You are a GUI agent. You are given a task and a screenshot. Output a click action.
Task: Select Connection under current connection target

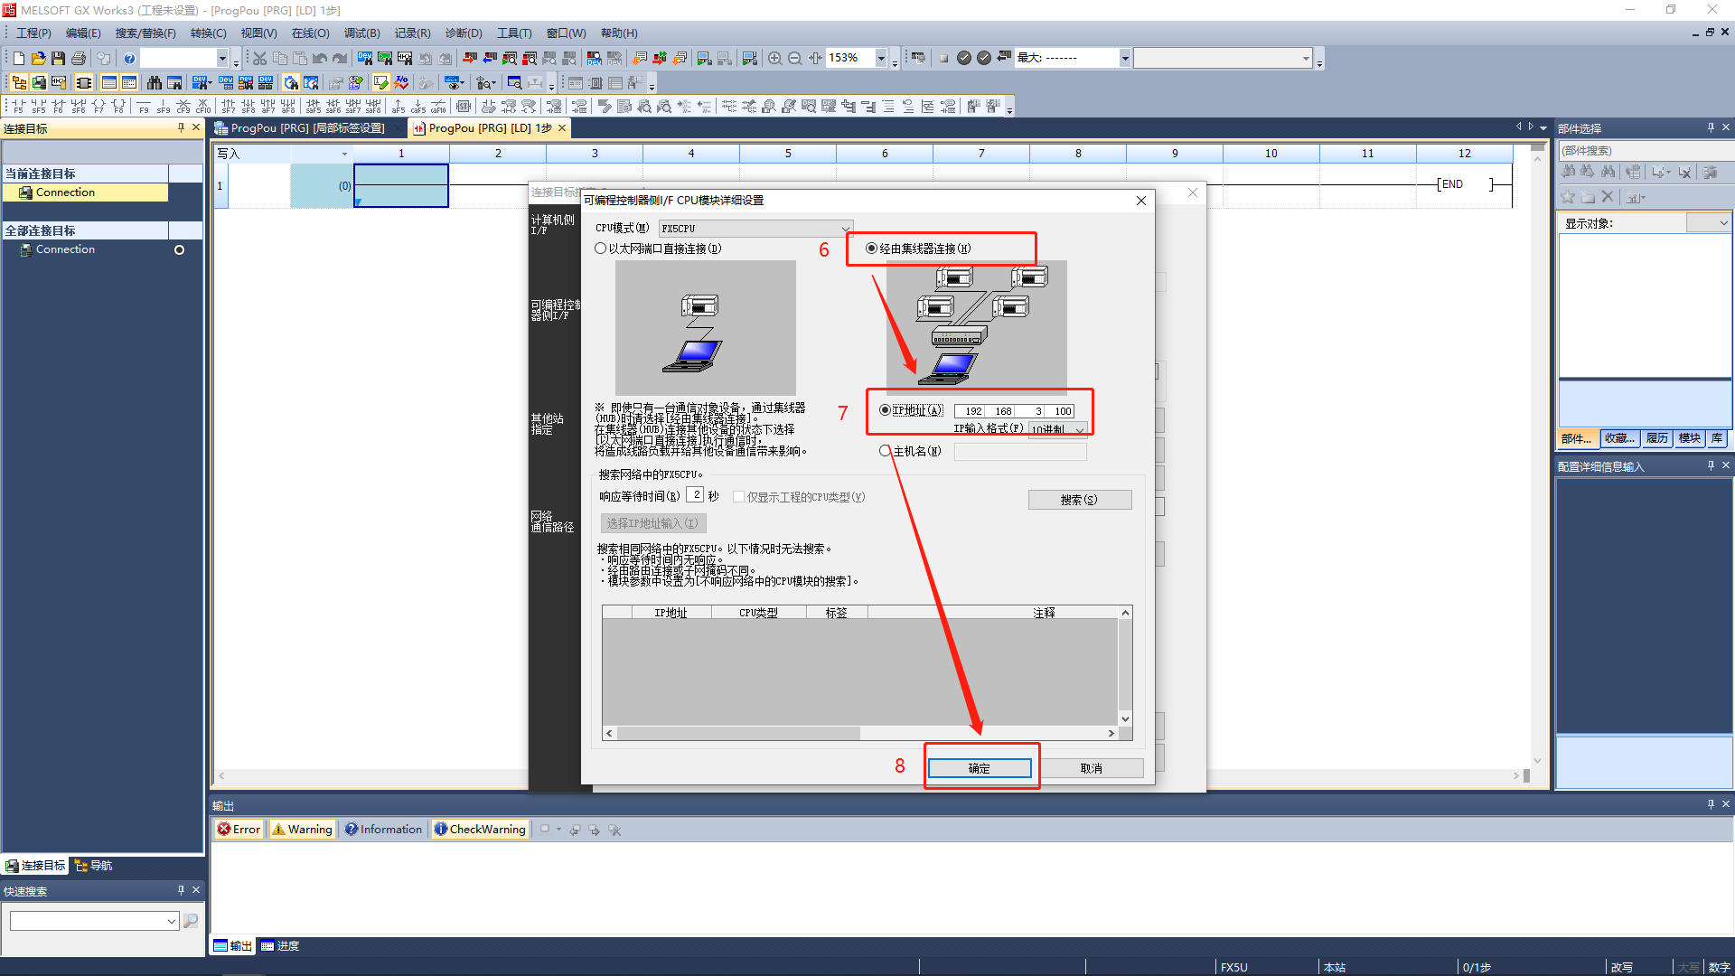click(85, 192)
